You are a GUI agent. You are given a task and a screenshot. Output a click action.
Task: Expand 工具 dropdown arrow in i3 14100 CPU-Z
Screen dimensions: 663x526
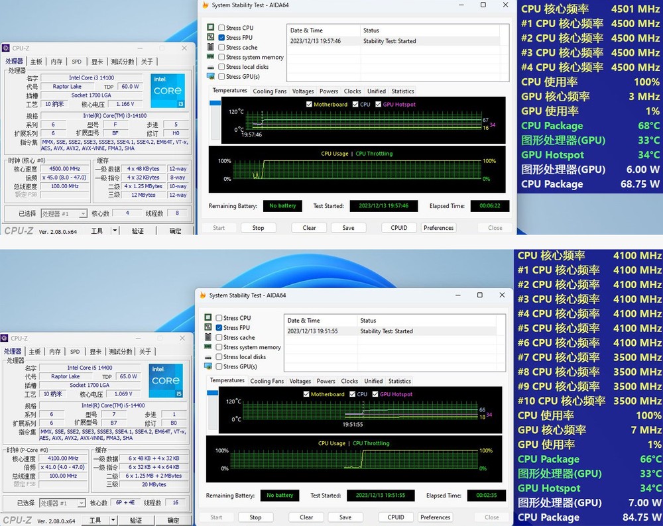(115, 231)
